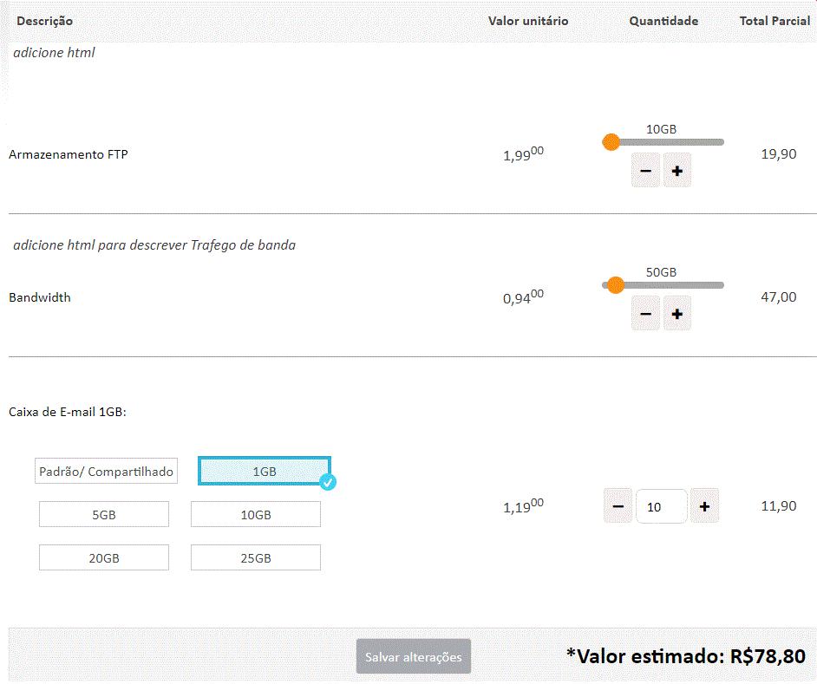Screen dimensions: 817x684
Task: Click the Valor unitário column header
Action: [x=528, y=21]
